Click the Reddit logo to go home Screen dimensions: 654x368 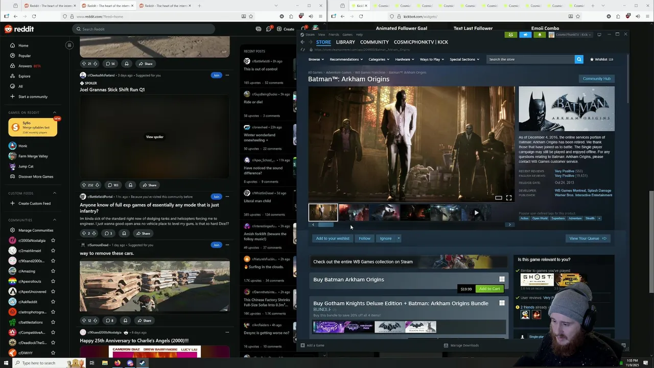(19, 29)
